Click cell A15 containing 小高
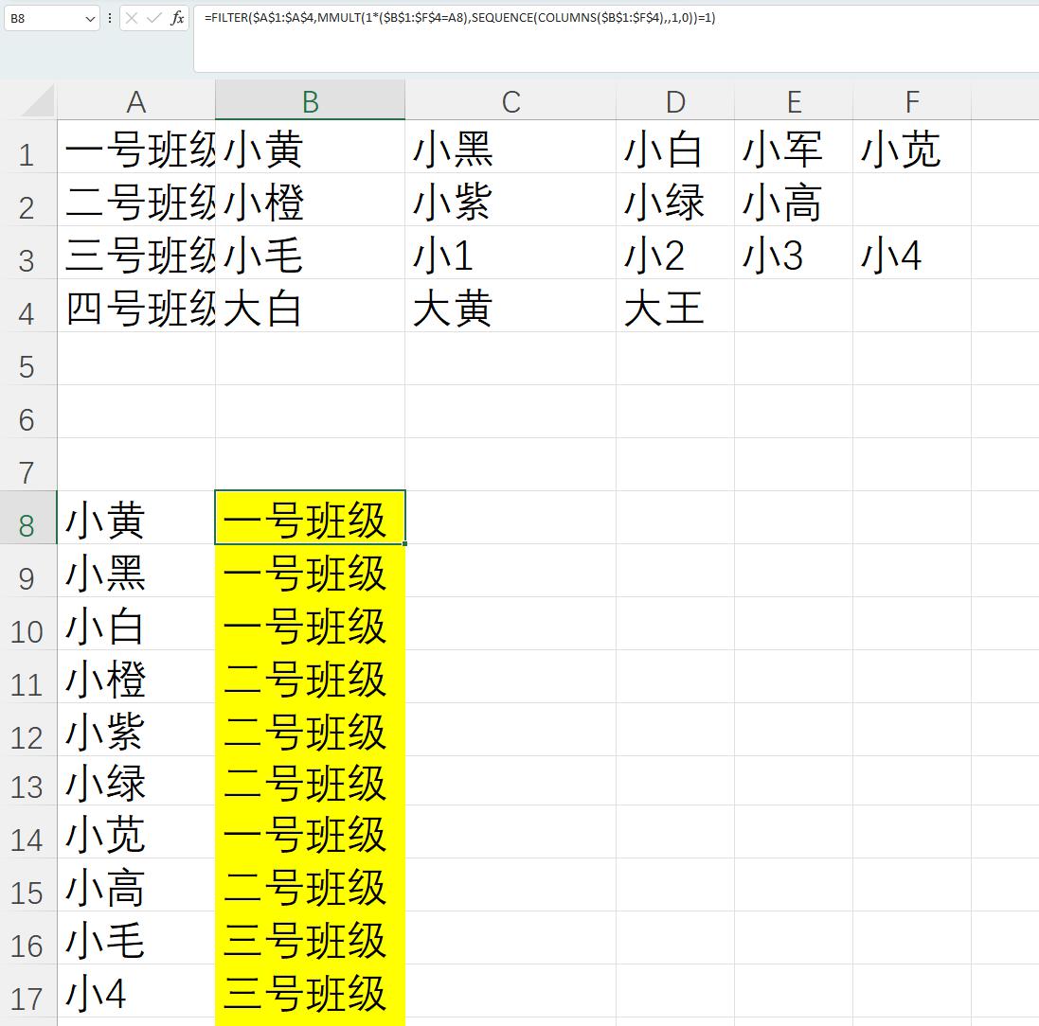The height and width of the screenshot is (1026, 1039). coord(136,885)
